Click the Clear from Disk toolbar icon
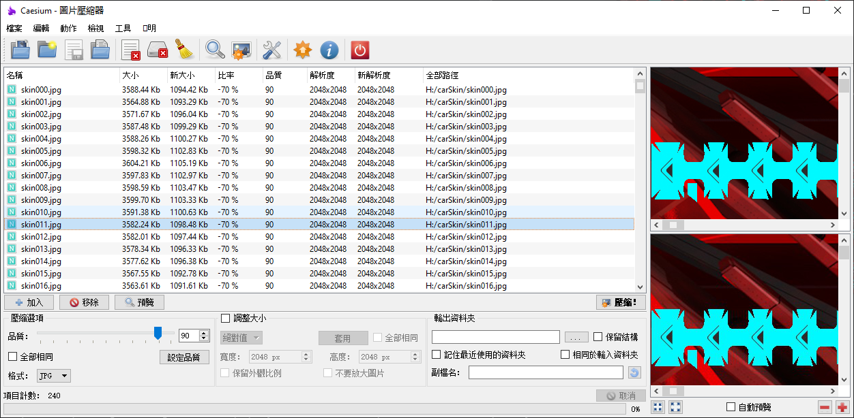854x418 pixels. [x=158, y=49]
